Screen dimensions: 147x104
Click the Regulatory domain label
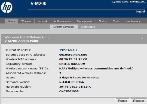[19, 64]
